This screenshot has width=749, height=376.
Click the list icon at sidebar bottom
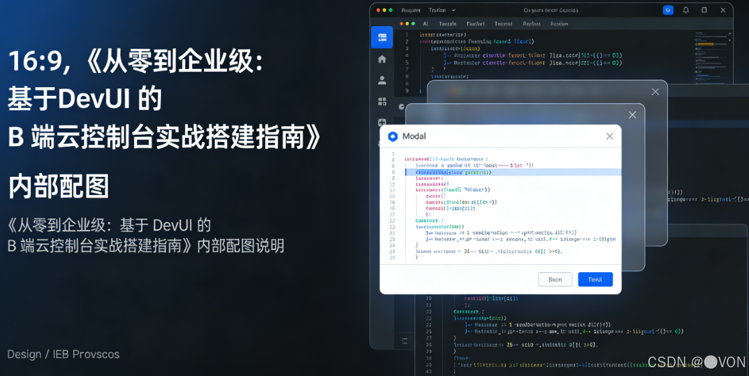point(405,340)
